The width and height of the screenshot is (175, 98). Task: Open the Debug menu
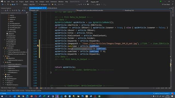coord(32,2)
